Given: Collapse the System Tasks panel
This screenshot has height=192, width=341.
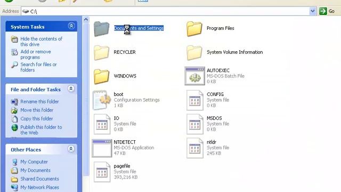Looking at the screenshot, I should click(x=71, y=26).
